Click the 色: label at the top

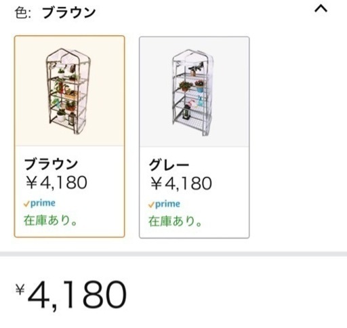[22, 13]
